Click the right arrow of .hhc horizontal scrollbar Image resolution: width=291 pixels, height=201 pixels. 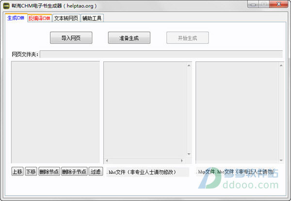click(x=182, y=161)
